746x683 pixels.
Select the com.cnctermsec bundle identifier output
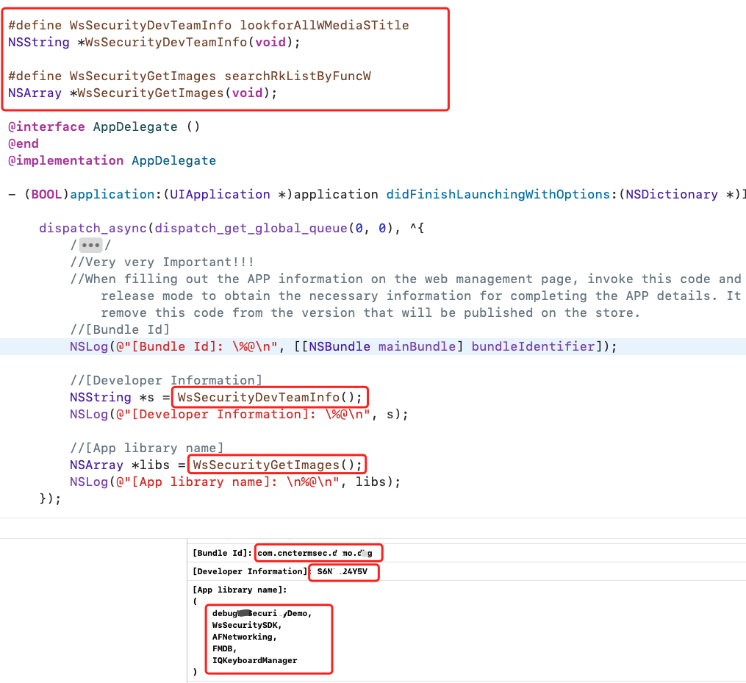(318, 553)
